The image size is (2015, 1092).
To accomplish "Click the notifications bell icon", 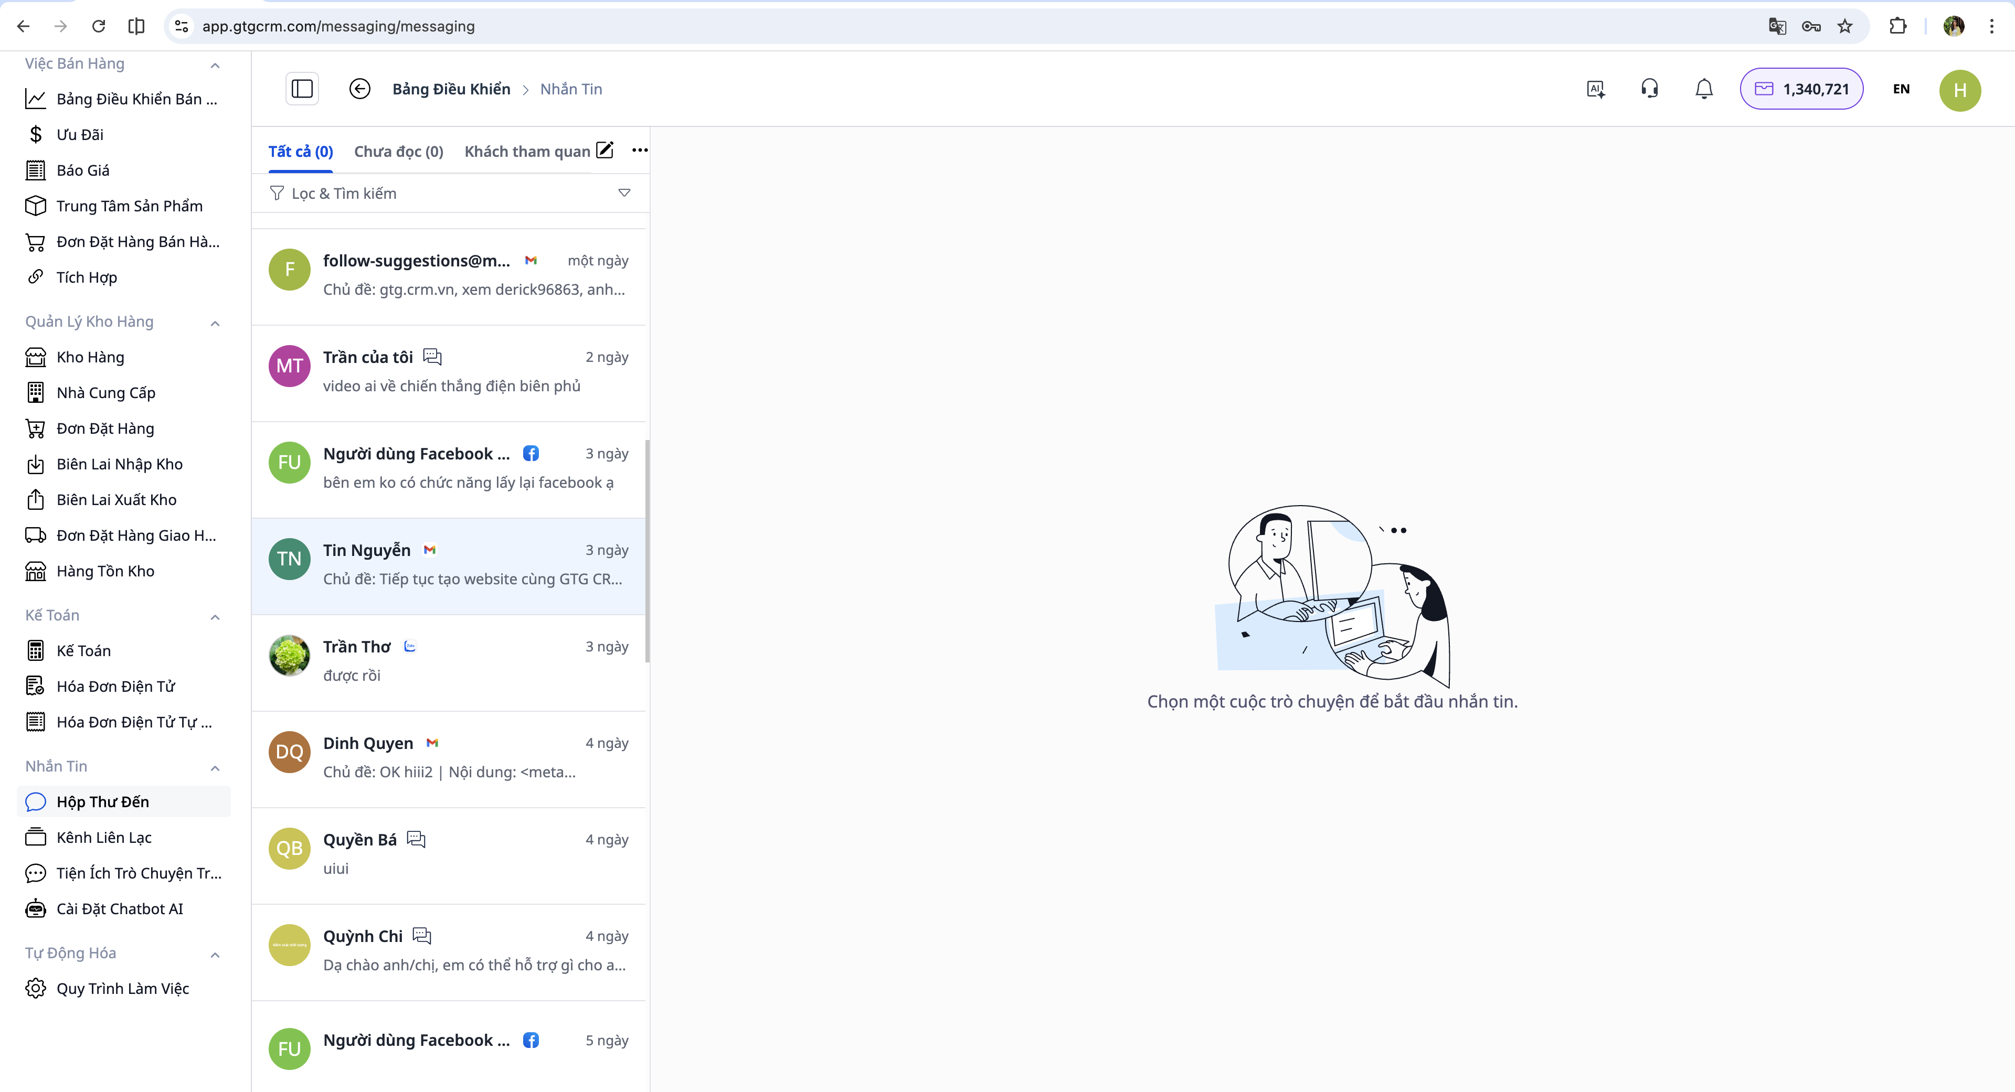I will 1704,88.
